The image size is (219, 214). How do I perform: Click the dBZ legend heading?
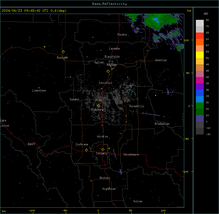(206, 14)
